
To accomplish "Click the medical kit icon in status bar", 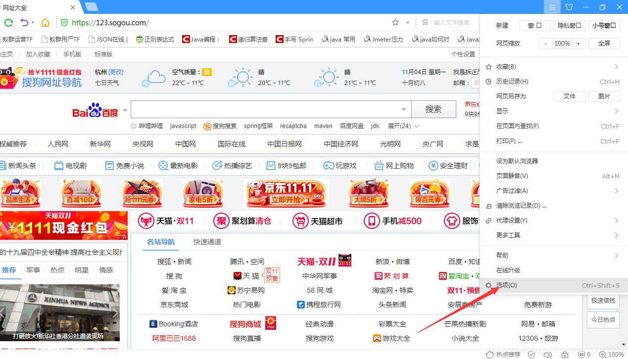I will pyautogui.click(x=565, y=354).
